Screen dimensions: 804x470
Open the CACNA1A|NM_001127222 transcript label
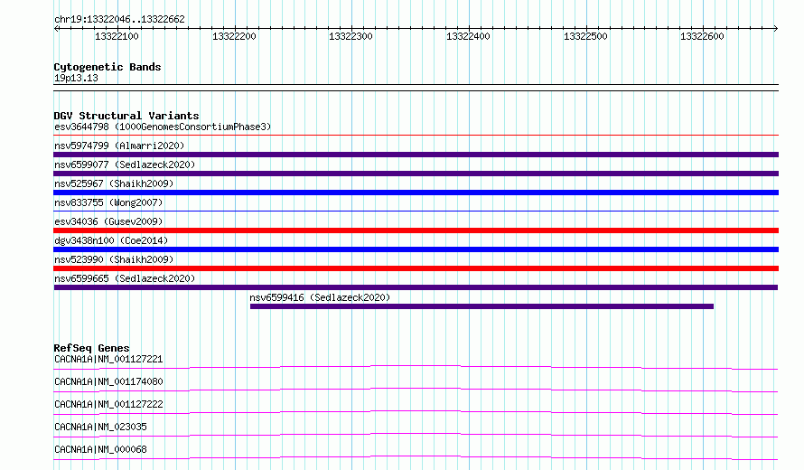[x=108, y=404]
